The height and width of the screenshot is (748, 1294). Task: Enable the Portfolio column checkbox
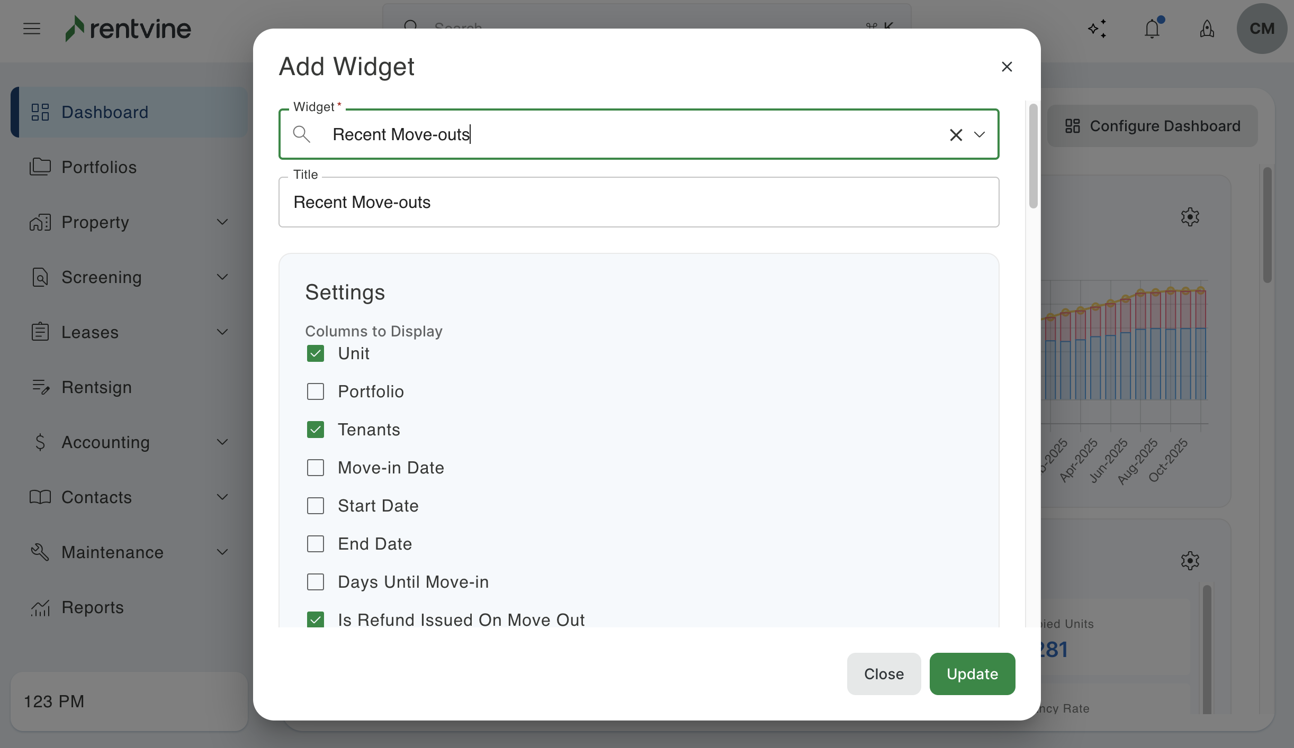click(x=316, y=391)
